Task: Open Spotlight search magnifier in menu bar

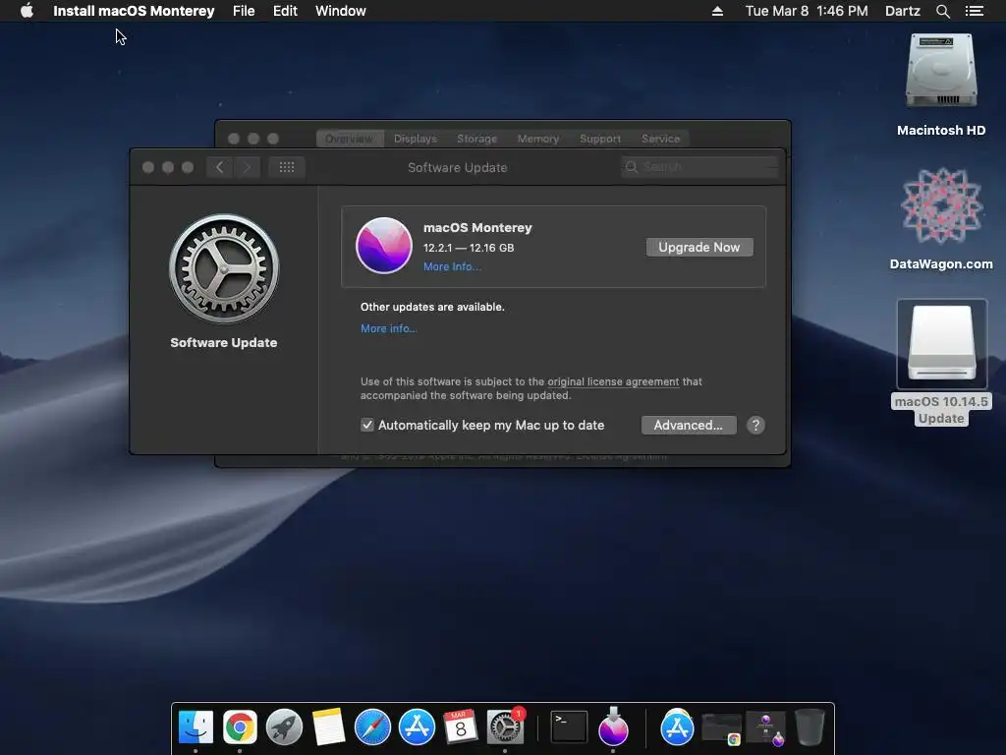Action: [x=942, y=11]
